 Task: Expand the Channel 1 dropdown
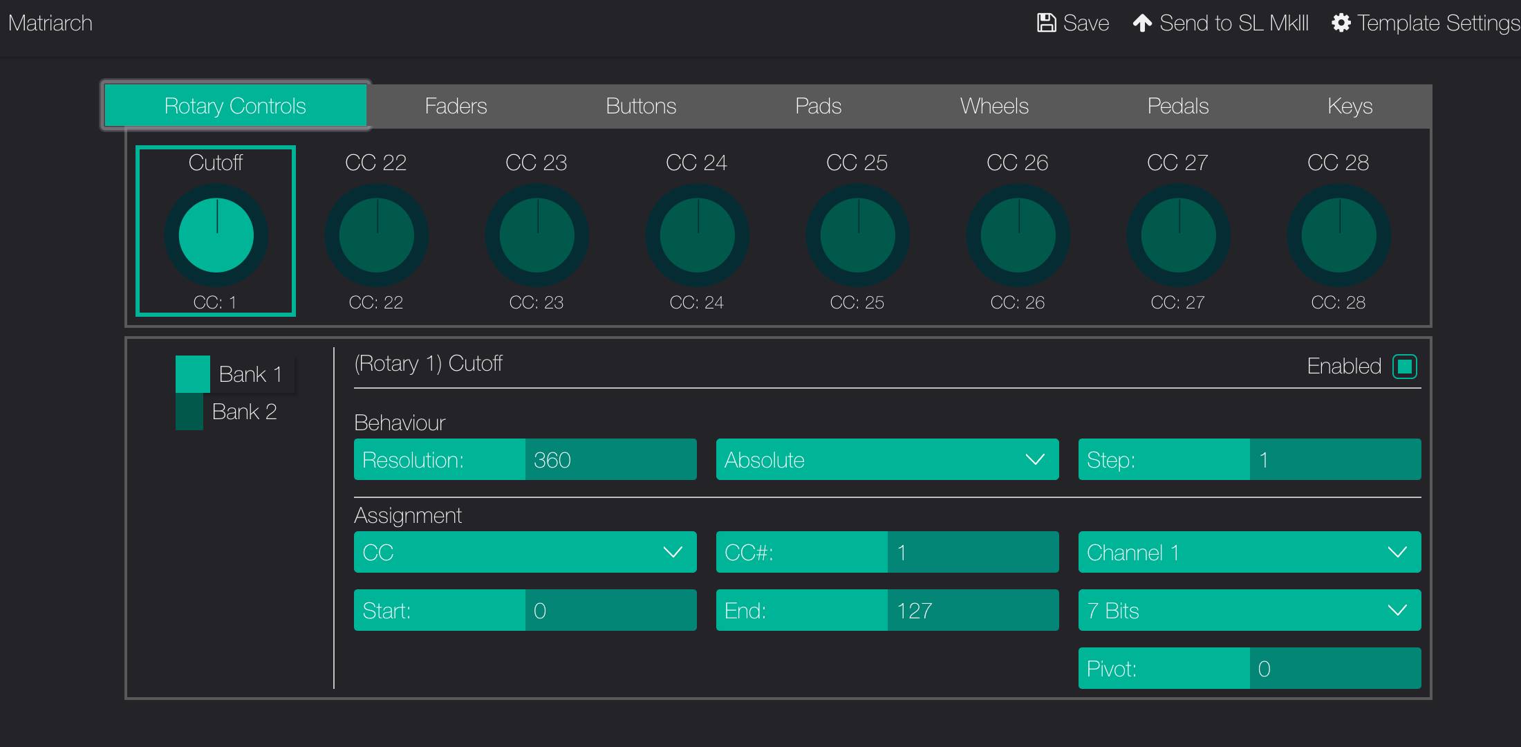click(1249, 552)
